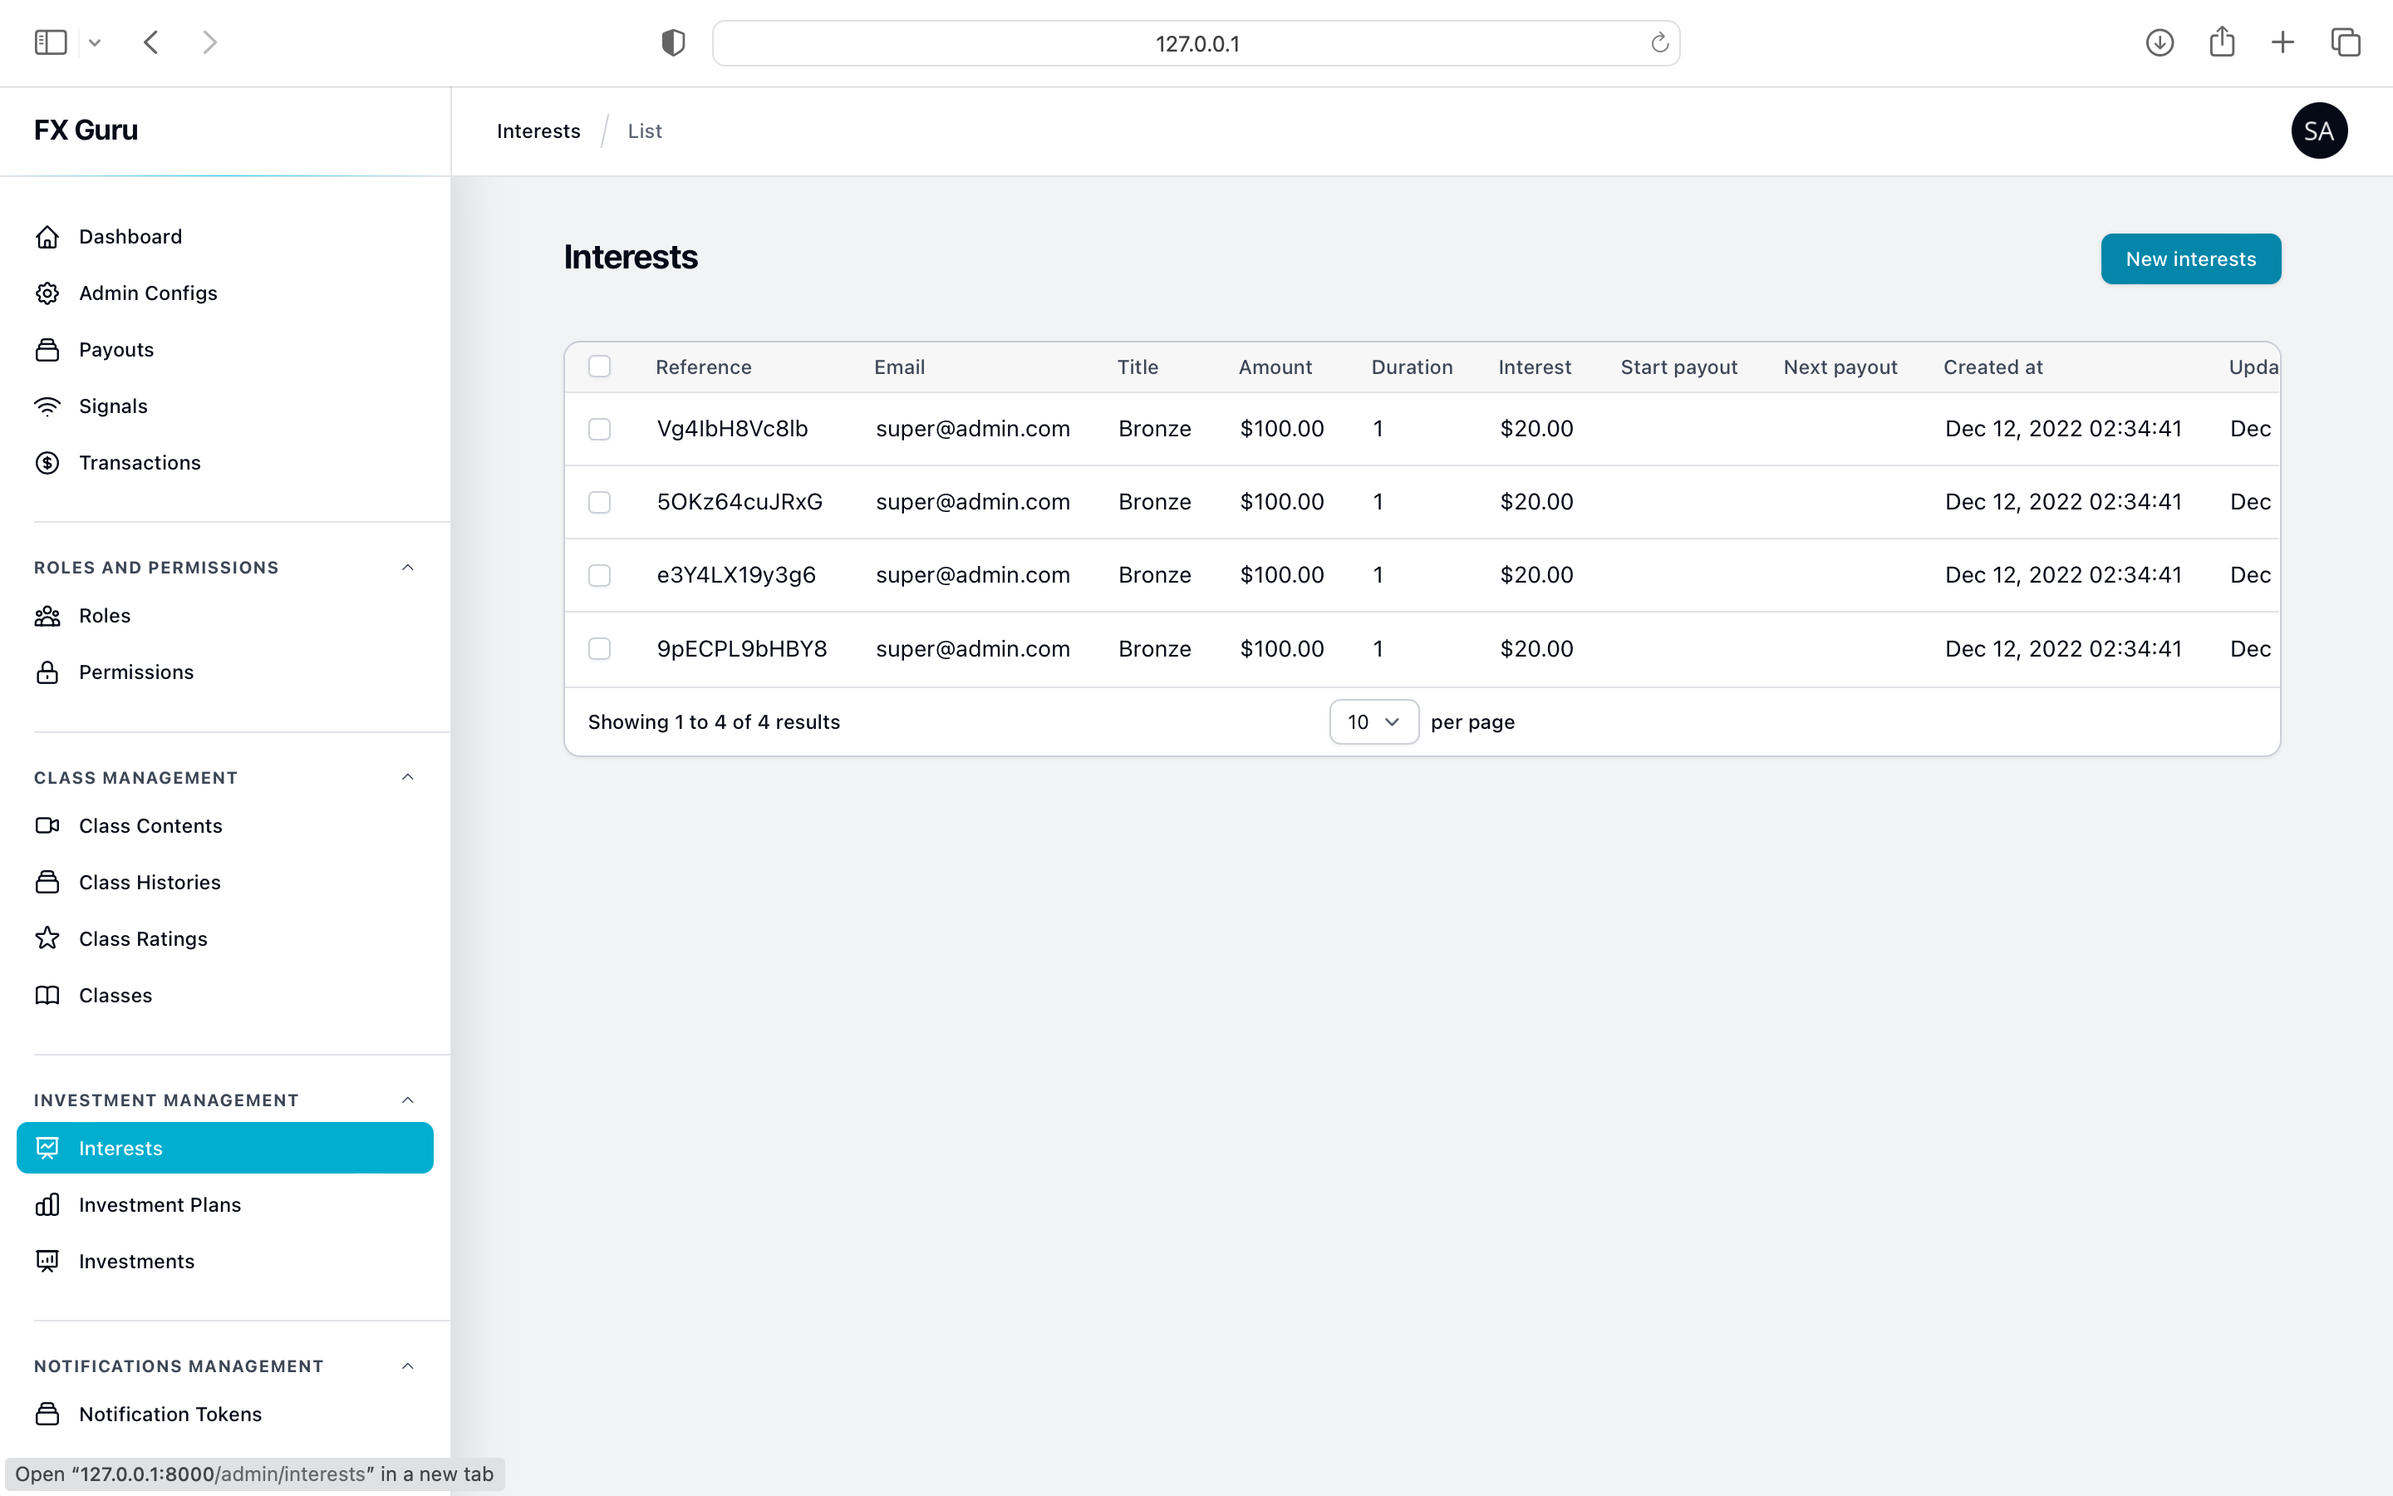Open the Investments menu item
Screen dimensions: 2393x1496
pyautogui.click(x=136, y=1262)
